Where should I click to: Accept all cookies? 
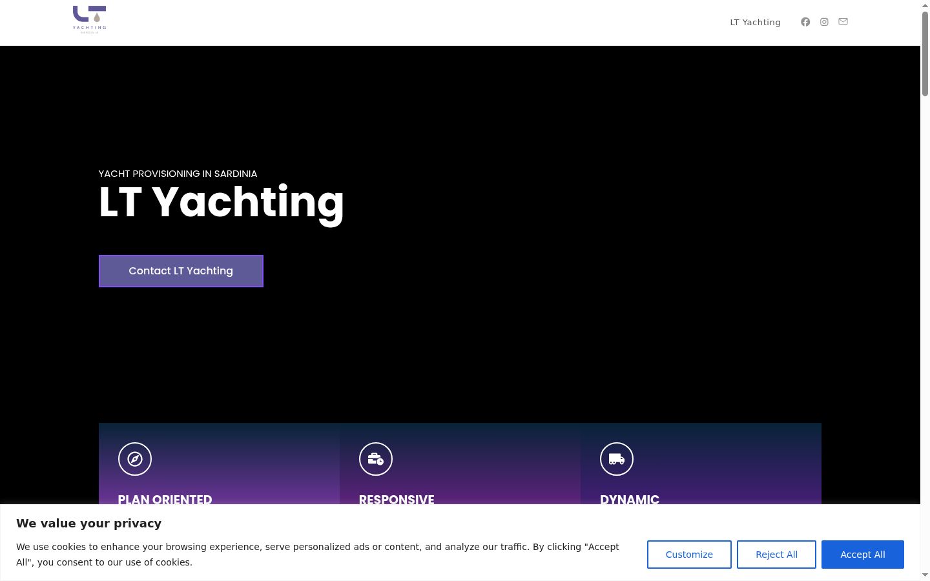click(862, 555)
